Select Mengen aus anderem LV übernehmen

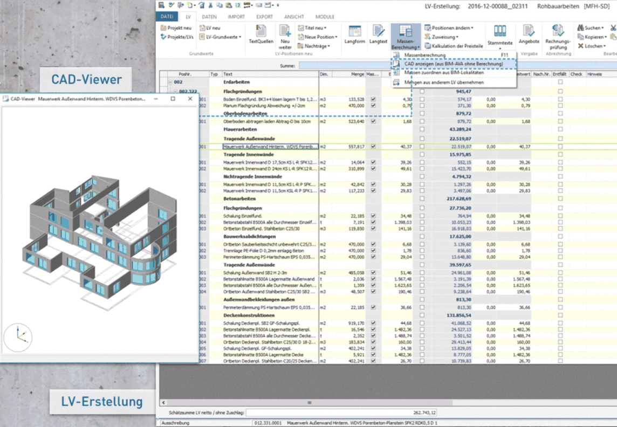(x=453, y=82)
